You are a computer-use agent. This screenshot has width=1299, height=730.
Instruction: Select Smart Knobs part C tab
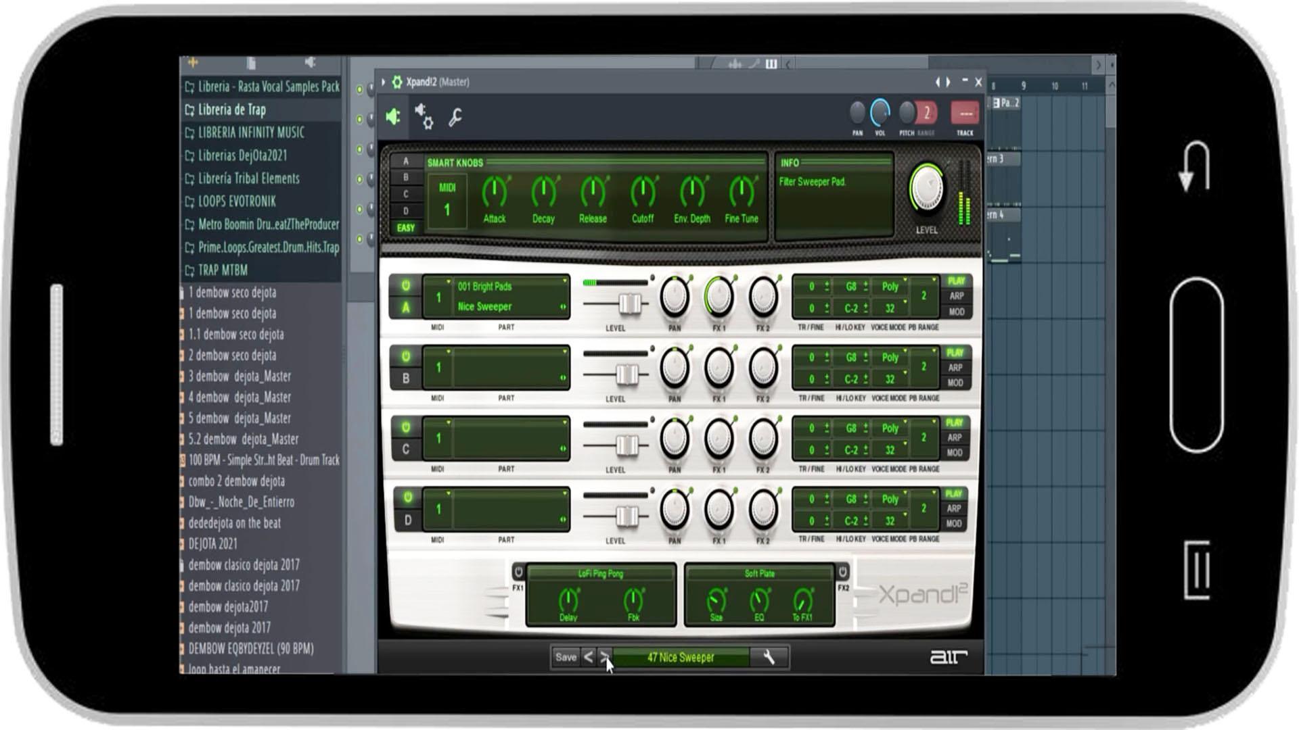point(406,194)
